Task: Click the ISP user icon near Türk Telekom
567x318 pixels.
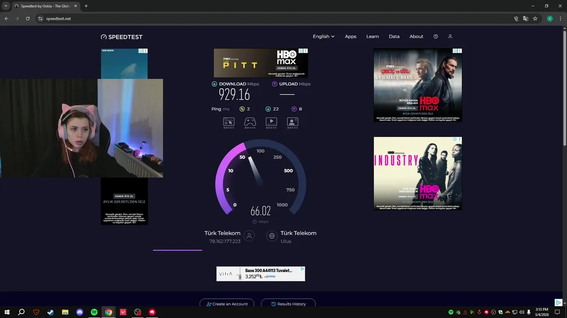Action: tap(249, 236)
